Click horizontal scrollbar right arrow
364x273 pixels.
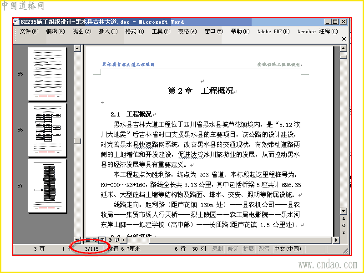(336, 240)
